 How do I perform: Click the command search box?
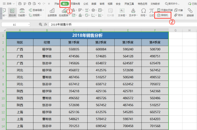(172, 4)
